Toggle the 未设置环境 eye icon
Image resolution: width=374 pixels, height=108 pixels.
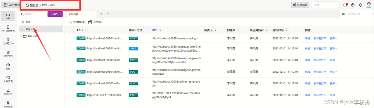coord(343,14)
